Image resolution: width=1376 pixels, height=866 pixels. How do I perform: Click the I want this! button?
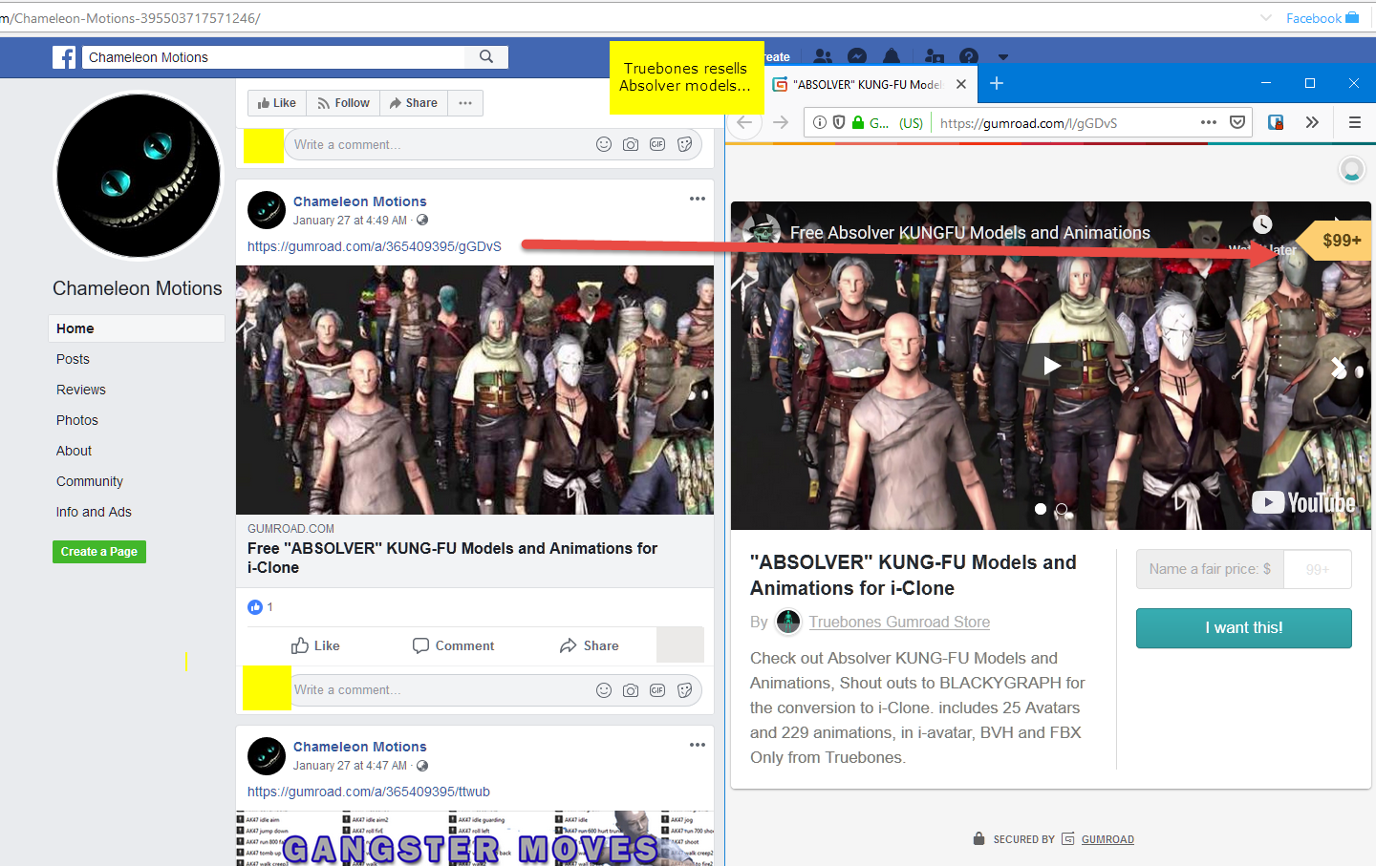(x=1244, y=628)
